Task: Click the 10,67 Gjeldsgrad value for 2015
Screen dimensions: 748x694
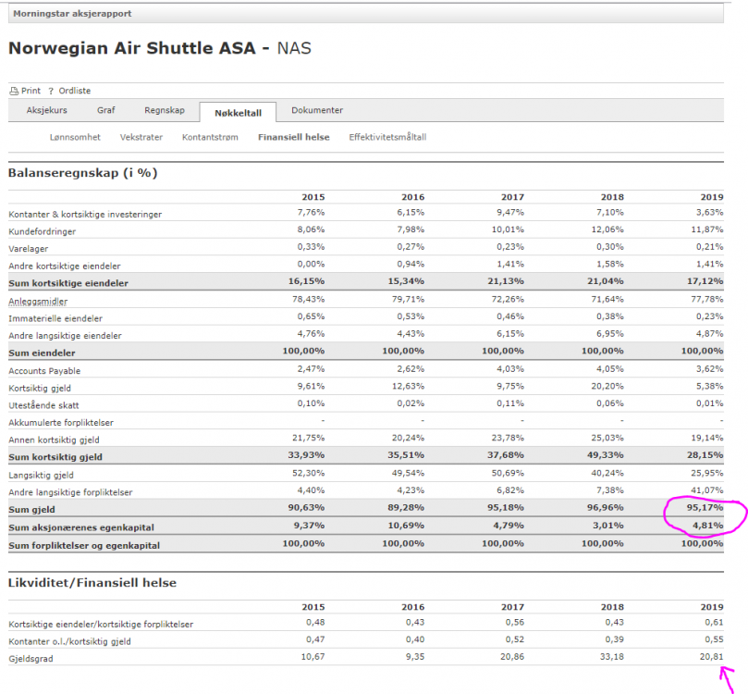Action: point(313,657)
